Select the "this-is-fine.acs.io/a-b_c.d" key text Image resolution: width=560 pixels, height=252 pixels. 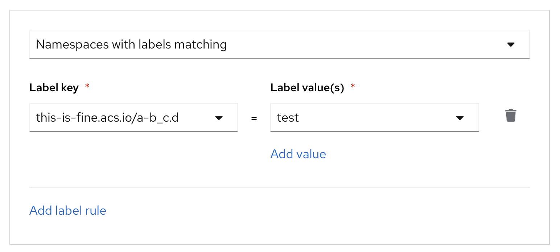(107, 118)
